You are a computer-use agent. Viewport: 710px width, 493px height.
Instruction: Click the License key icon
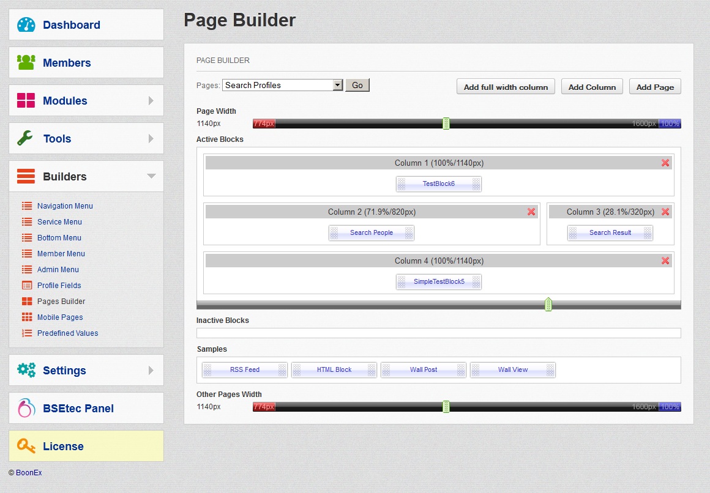25,446
